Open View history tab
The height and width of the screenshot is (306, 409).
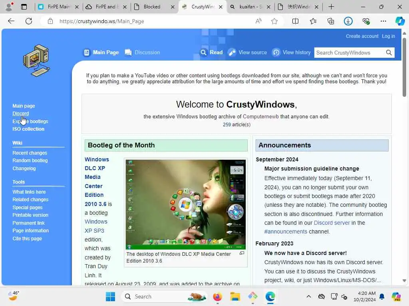click(x=292, y=53)
